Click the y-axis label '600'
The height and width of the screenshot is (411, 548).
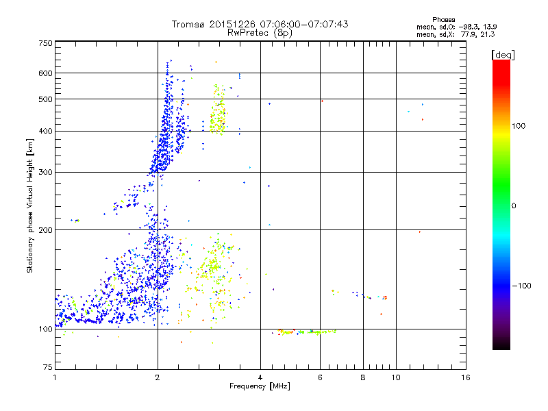tap(45, 73)
